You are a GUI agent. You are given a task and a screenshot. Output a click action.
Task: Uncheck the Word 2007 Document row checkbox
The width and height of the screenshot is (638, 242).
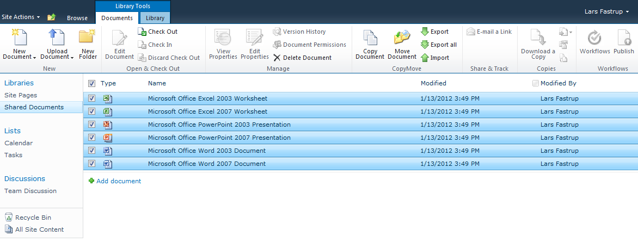pyautogui.click(x=91, y=164)
